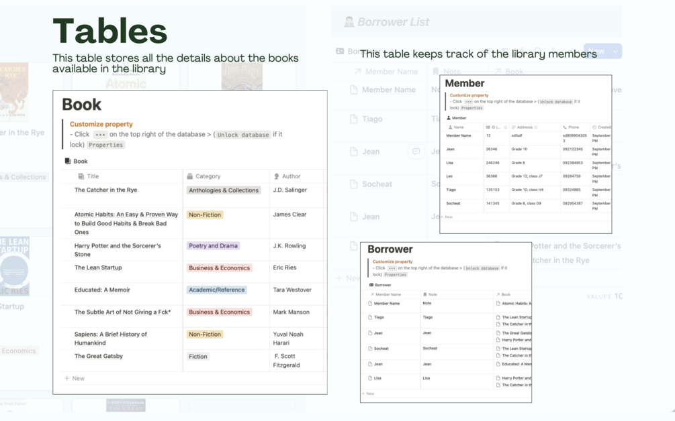Click the Academic/Reference category tag
The height and width of the screenshot is (421, 675).
[216, 290]
